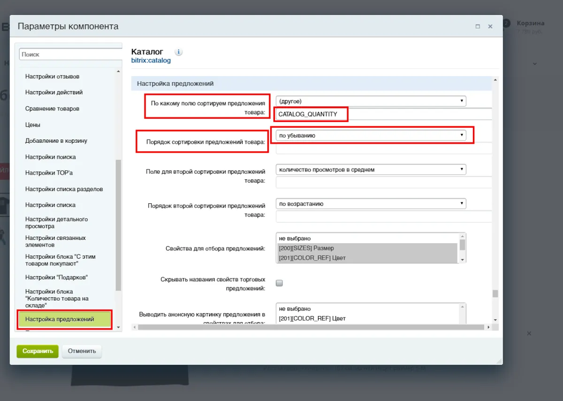The image size is (563, 401).
Task: Open Настройки списка section
Action: (x=50, y=205)
